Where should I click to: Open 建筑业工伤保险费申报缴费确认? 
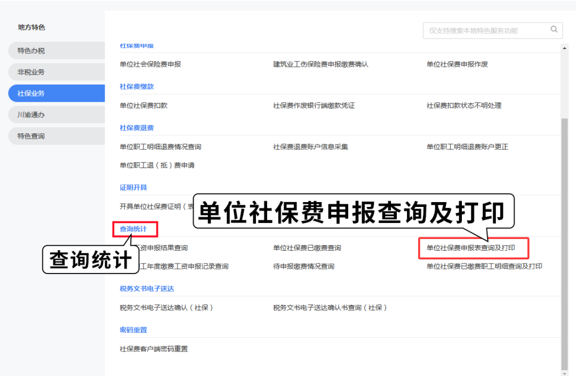tap(321, 64)
